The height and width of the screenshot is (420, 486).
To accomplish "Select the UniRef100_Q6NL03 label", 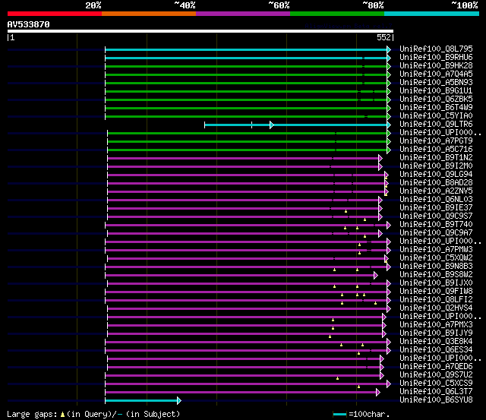I will tap(436, 200).
